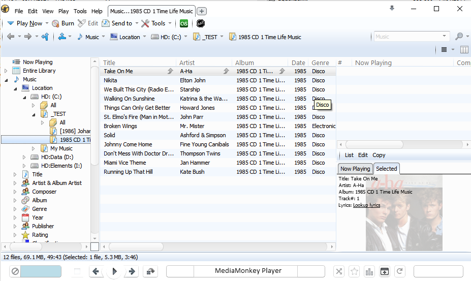This screenshot has width=471, height=281.
Task: Expand the Genre node in tree
Action: point(15,209)
